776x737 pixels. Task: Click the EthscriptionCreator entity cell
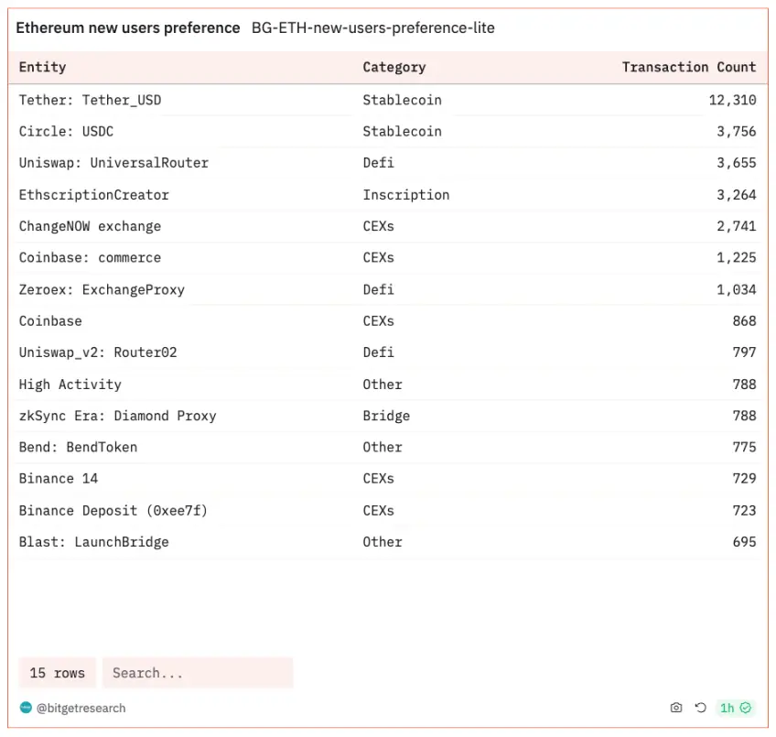click(x=93, y=195)
